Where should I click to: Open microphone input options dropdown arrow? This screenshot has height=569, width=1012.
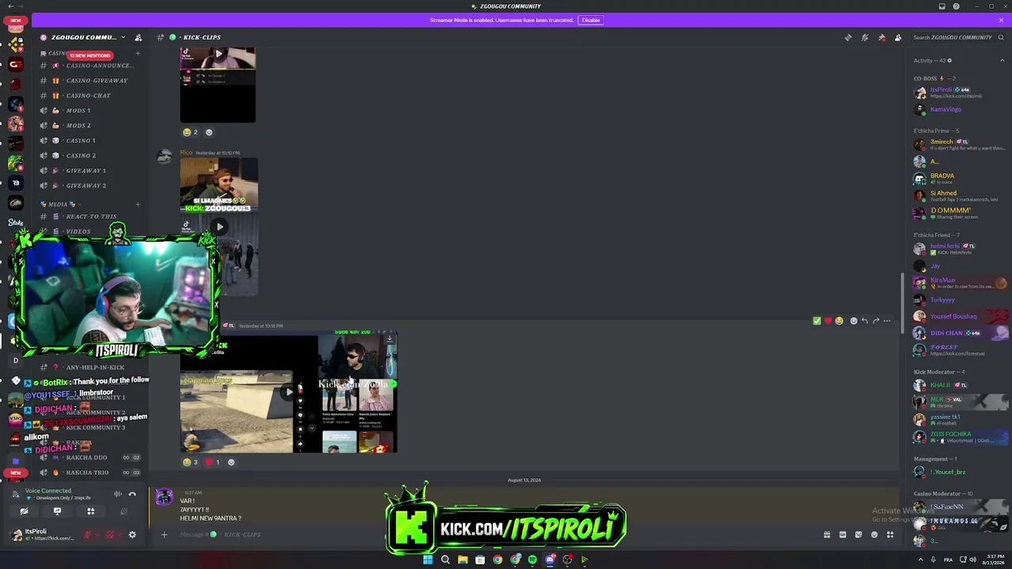click(x=97, y=535)
